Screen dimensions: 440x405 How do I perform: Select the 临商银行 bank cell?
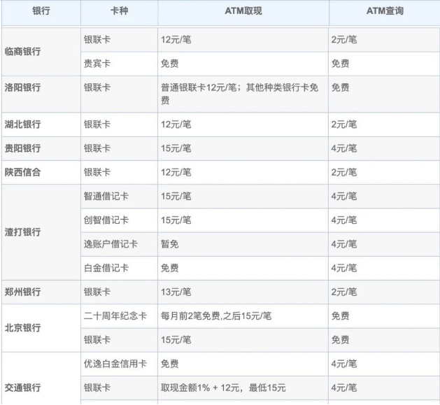point(41,52)
